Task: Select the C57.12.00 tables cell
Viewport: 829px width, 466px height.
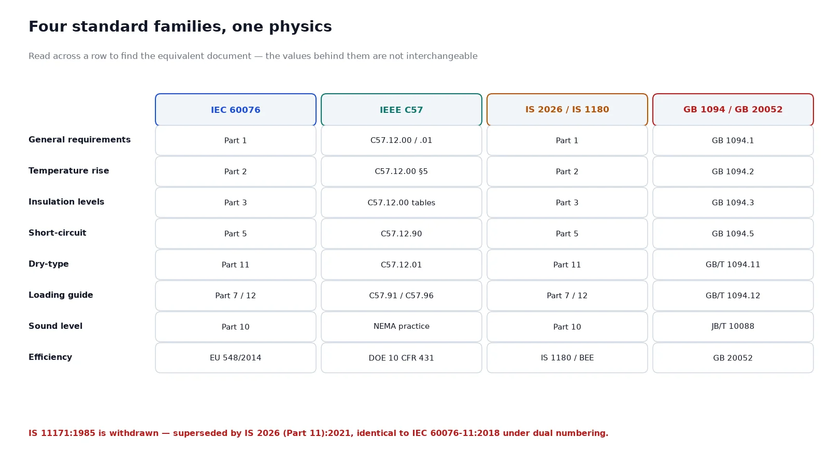Action: (402, 202)
